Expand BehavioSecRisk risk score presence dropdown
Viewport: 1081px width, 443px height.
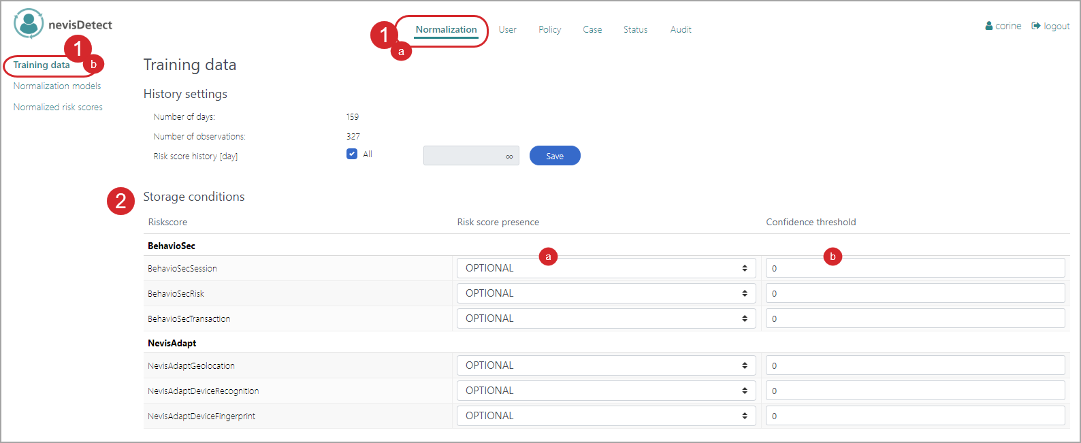[x=606, y=293]
